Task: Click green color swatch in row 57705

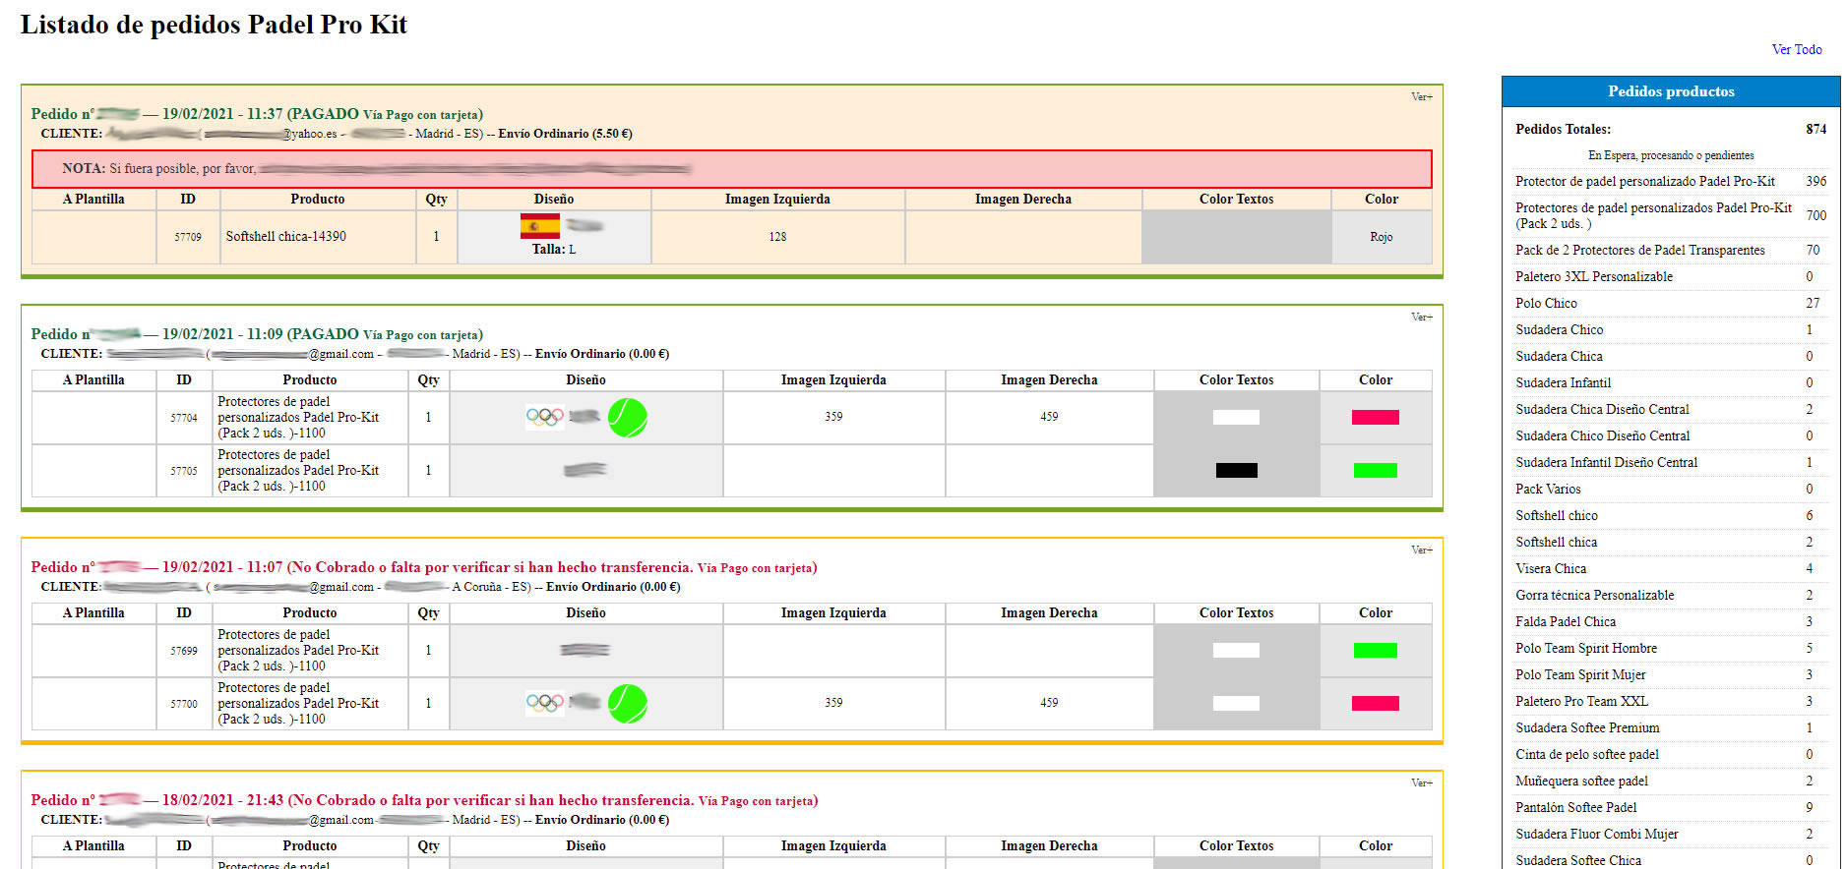Action: pos(1376,470)
